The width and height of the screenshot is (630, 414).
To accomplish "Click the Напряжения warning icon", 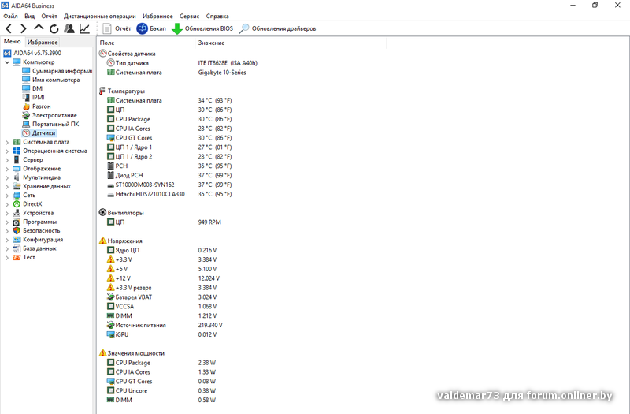I will 103,241.
